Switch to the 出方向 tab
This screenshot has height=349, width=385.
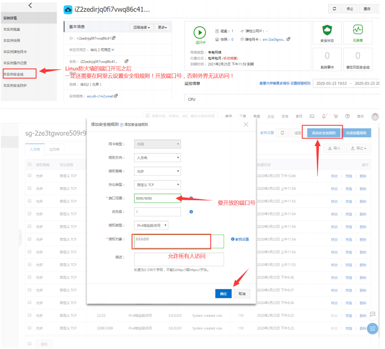(x=54, y=149)
